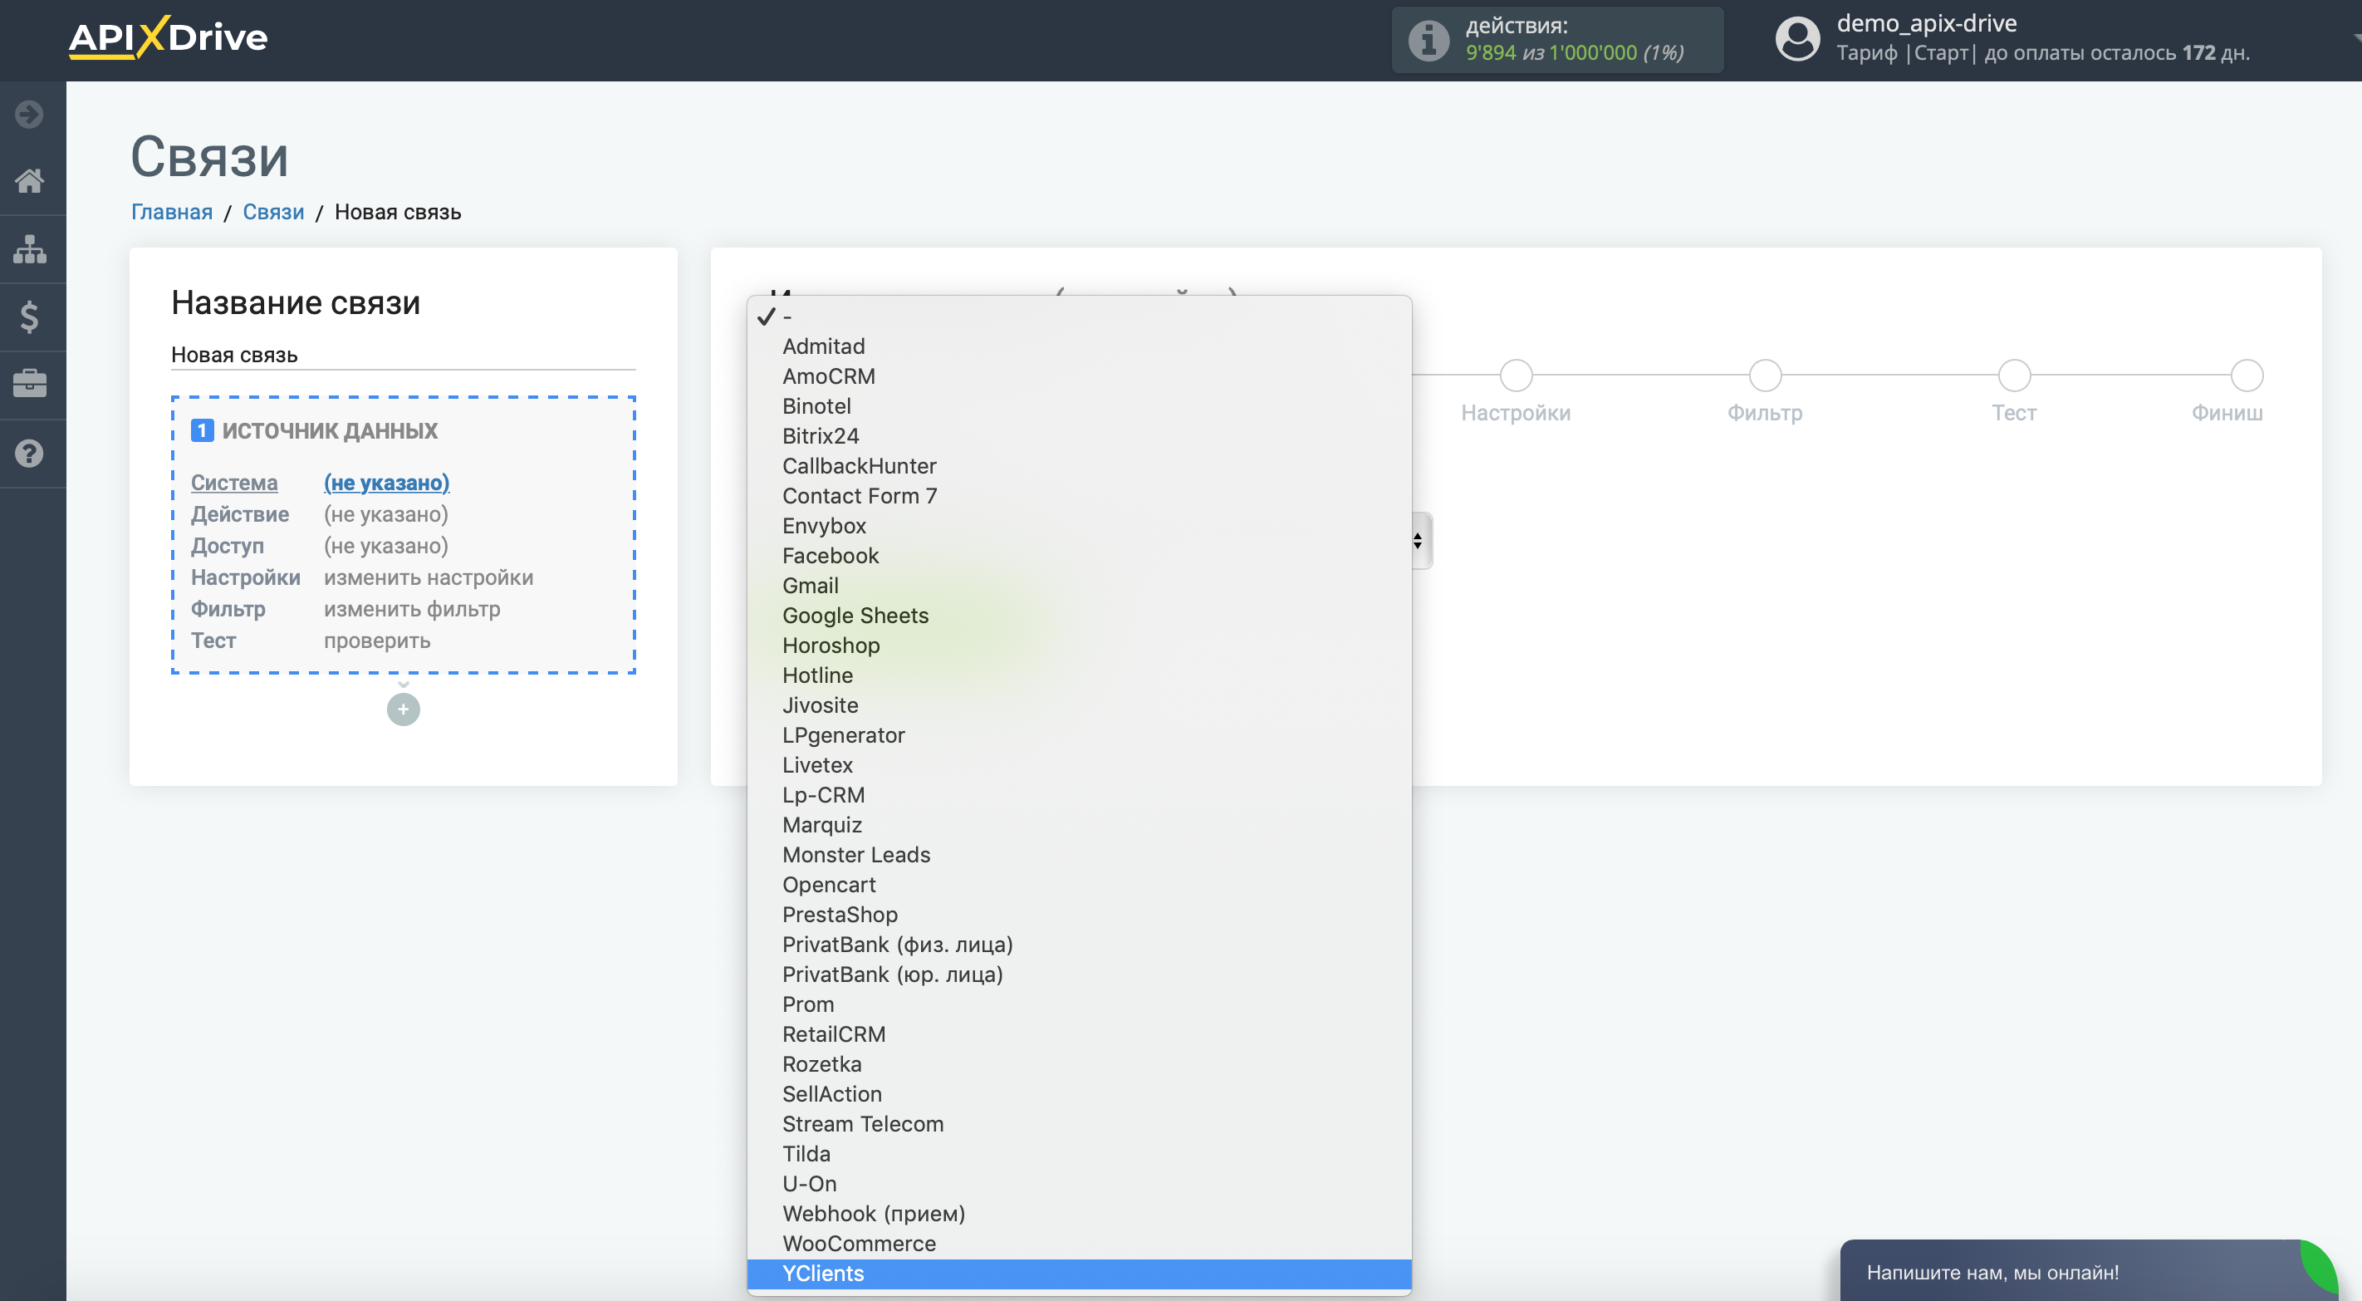
Task: Choose Gmail option
Action: pyautogui.click(x=1079, y=587)
